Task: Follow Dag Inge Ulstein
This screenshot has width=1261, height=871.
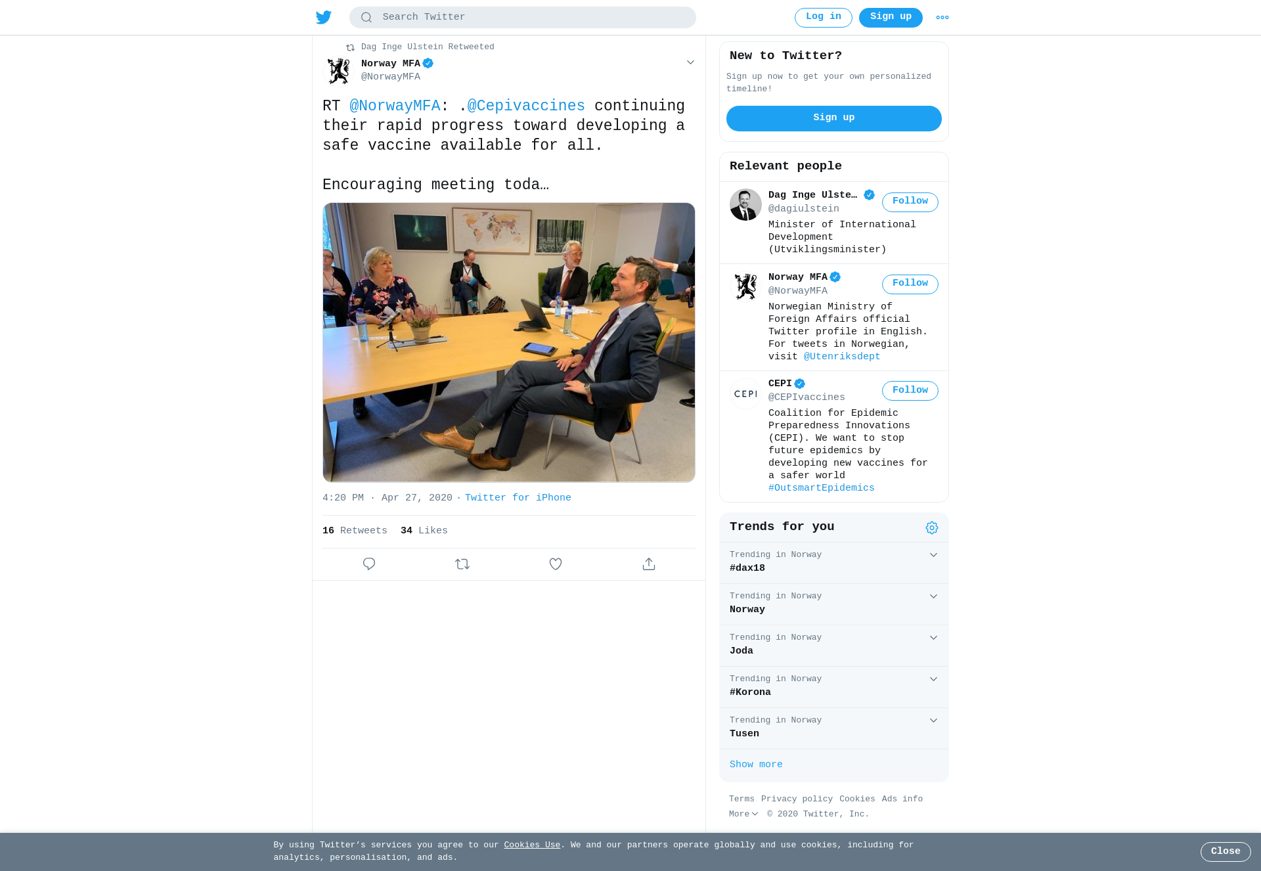Action: [x=910, y=202]
